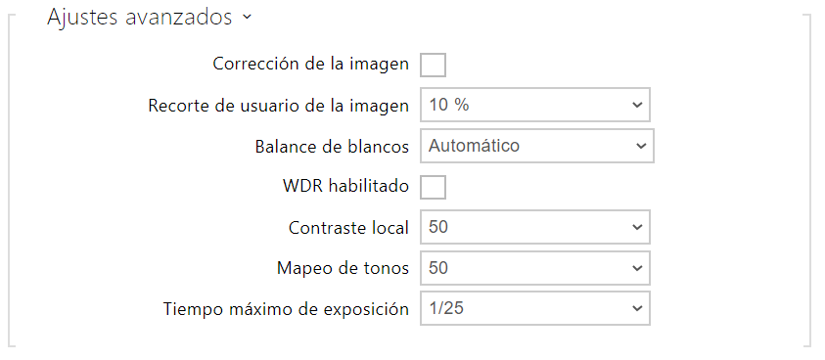Click the Ajustes avanzados section heading
The image size is (825, 360).
(139, 17)
